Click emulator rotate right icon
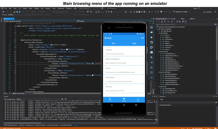This screenshot has width=218, height=129. [151, 47]
